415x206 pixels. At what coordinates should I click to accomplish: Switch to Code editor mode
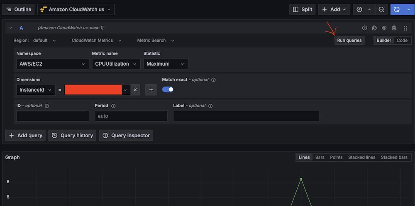402,41
